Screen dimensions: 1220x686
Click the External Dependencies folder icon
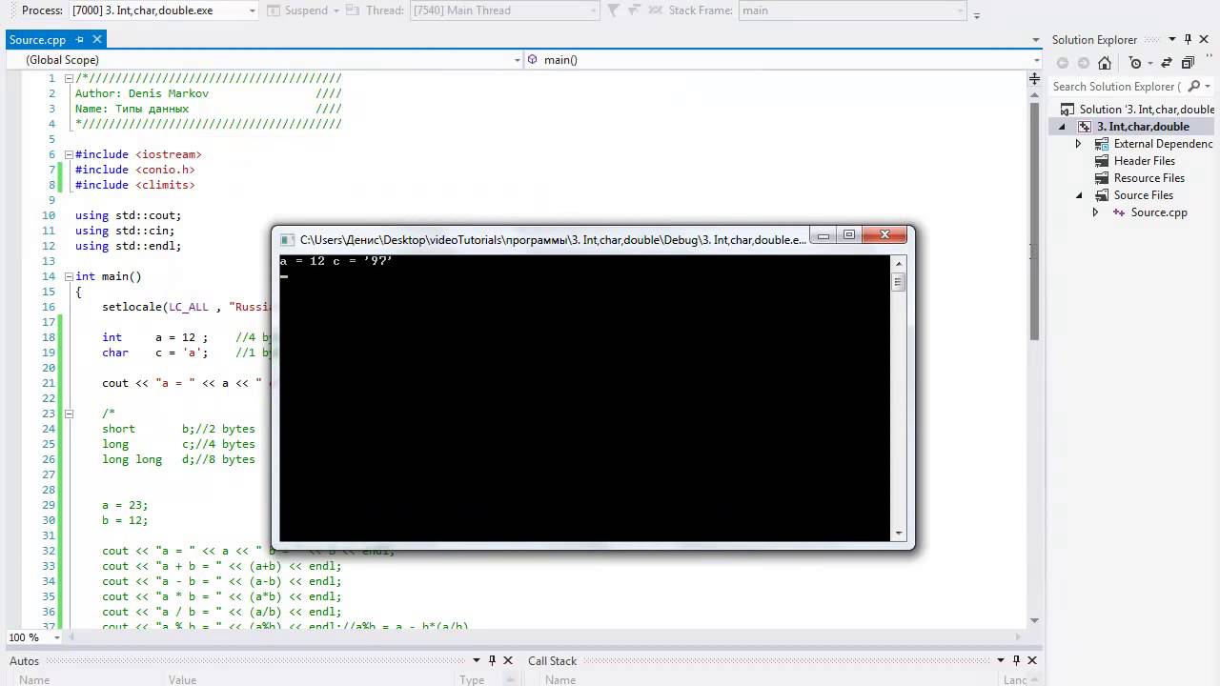[1101, 144]
